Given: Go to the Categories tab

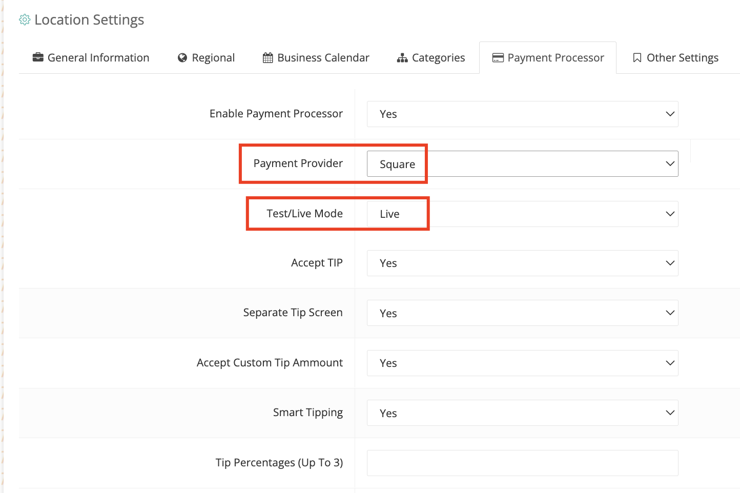Looking at the screenshot, I should coord(431,58).
